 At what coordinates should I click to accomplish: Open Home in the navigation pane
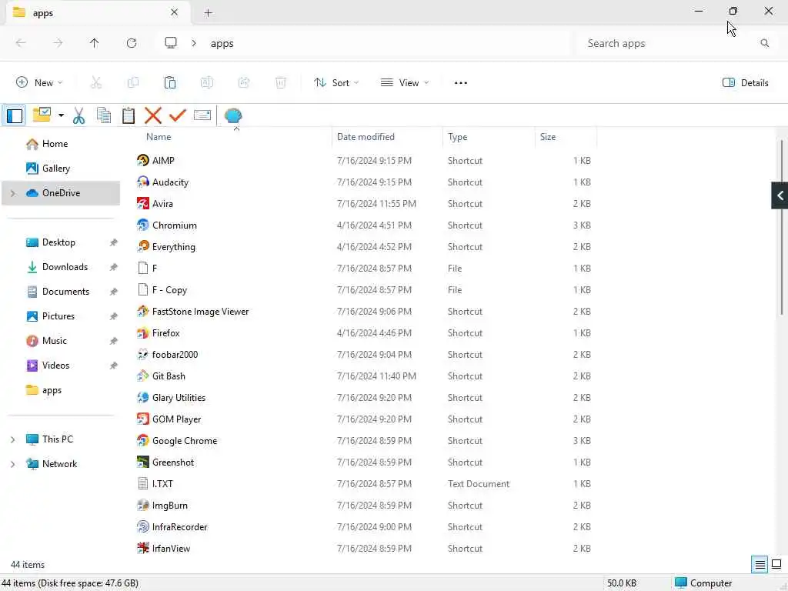click(55, 144)
